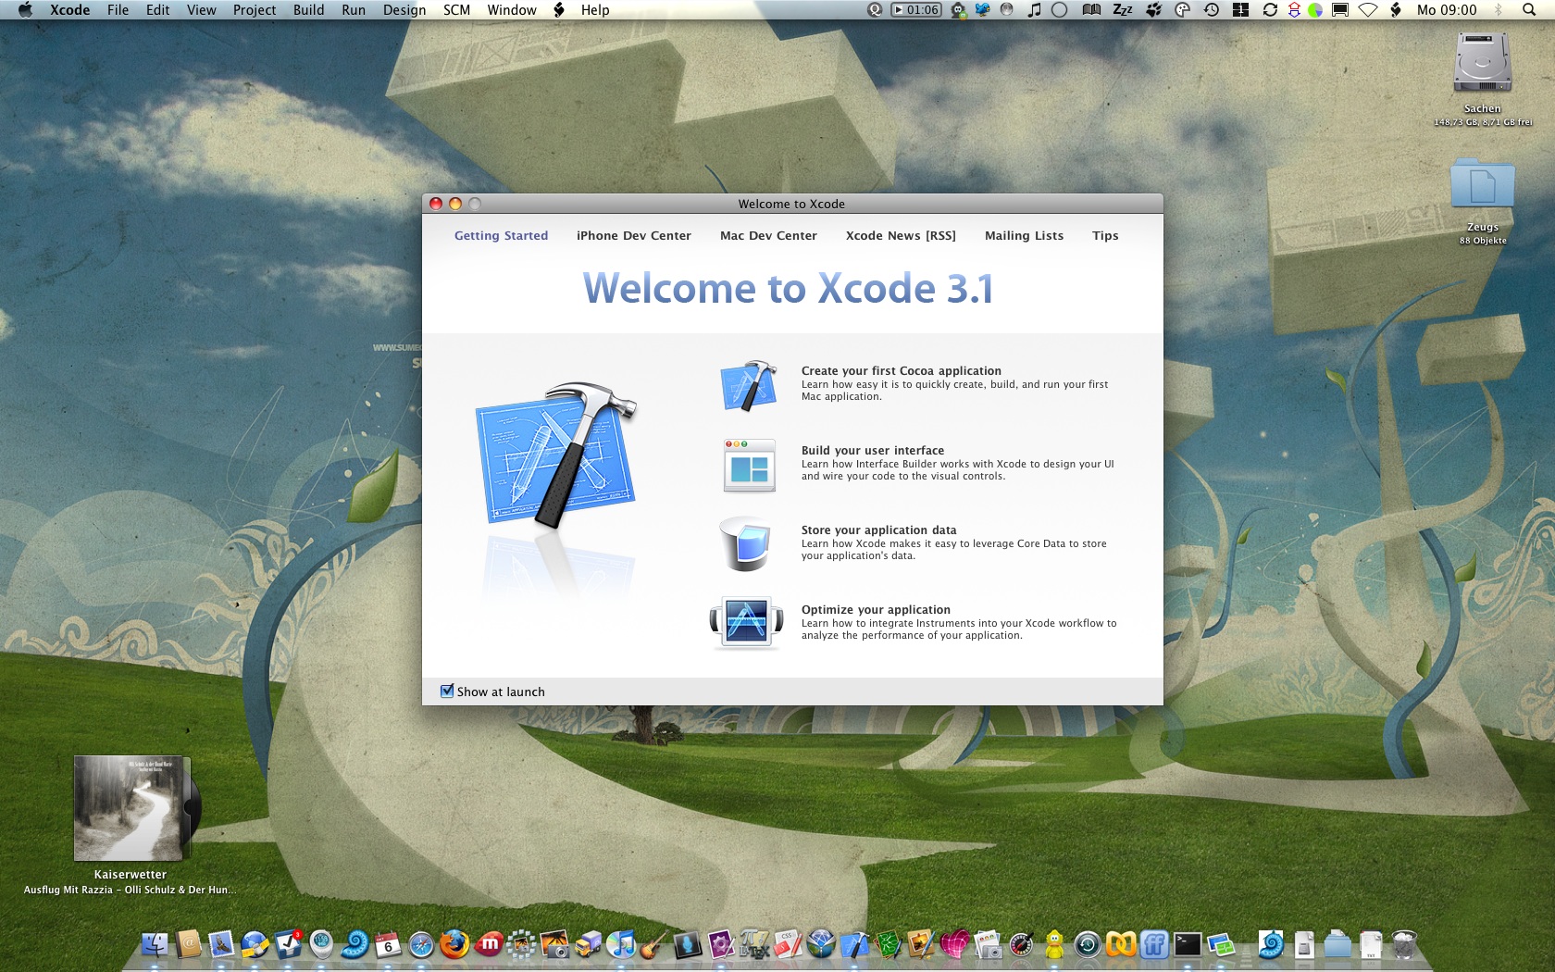Open the Instruments optimize application icon
The height and width of the screenshot is (972, 1555).
click(746, 623)
